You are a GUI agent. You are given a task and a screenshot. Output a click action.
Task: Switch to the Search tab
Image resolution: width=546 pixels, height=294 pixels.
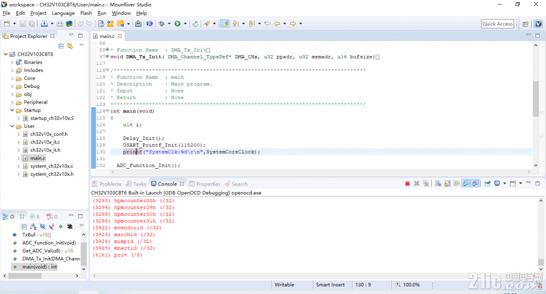(x=237, y=184)
